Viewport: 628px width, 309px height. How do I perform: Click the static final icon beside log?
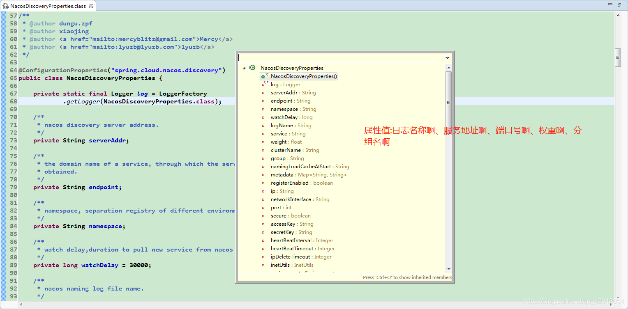(265, 84)
